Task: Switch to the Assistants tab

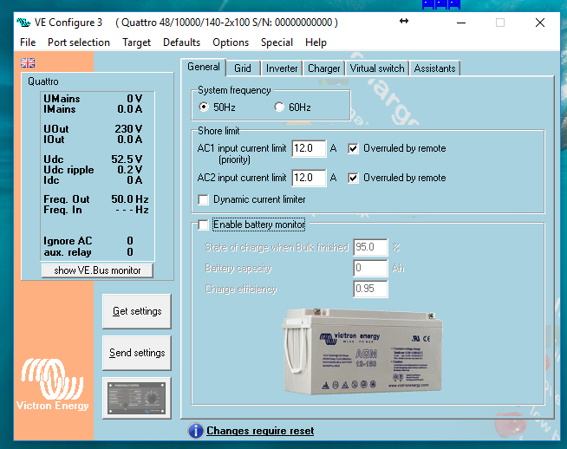Action: pos(434,68)
